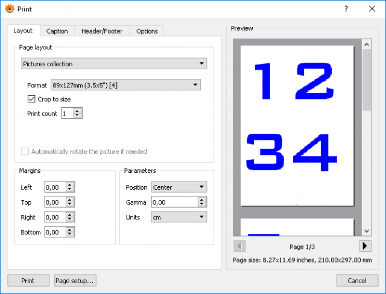
Task: Toggle Automatically rotate the picture checkbox
Action: click(x=25, y=151)
